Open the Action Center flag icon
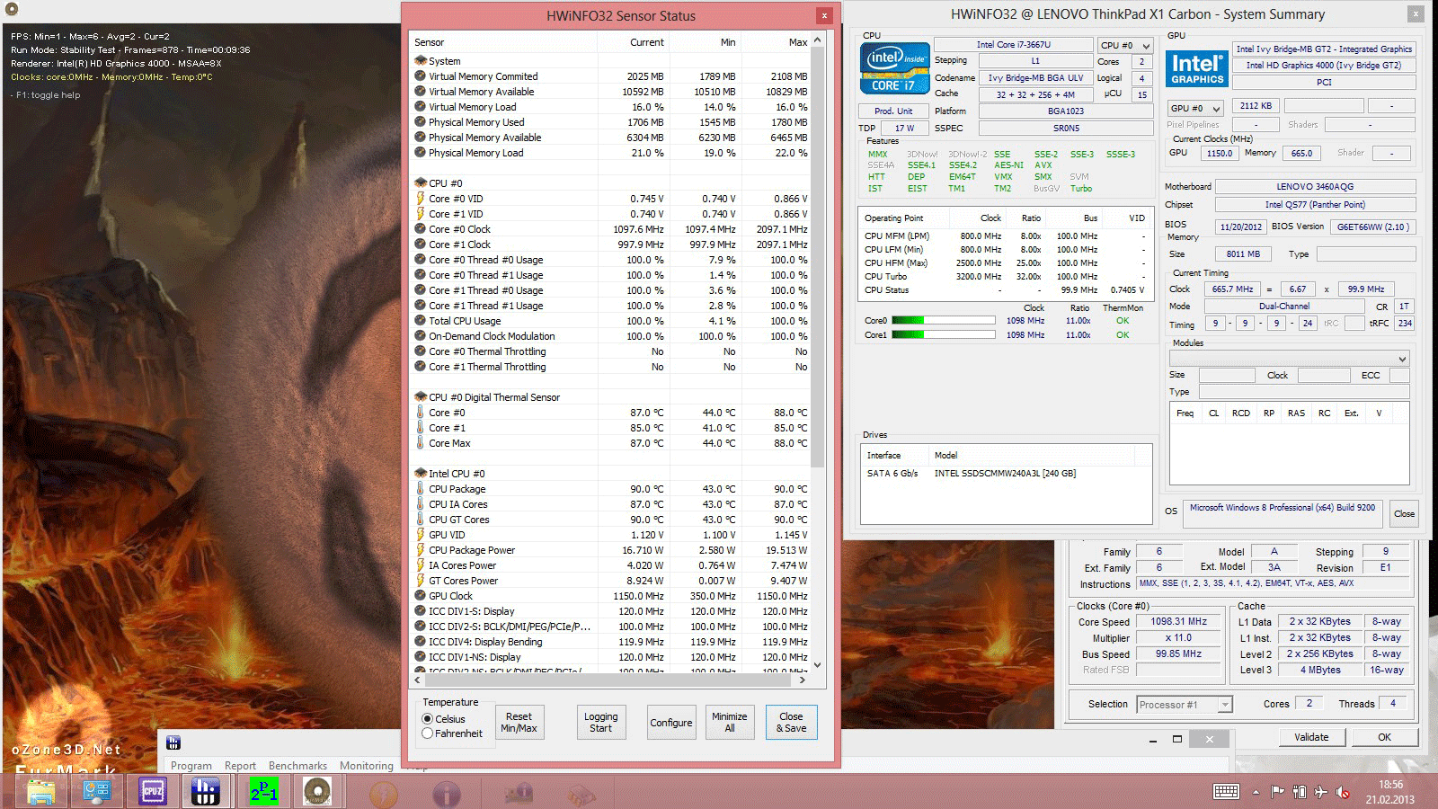 click(1277, 792)
